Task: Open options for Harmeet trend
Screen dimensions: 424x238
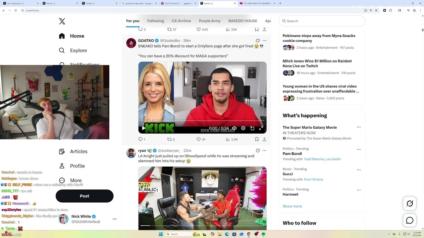Action: (x=359, y=190)
